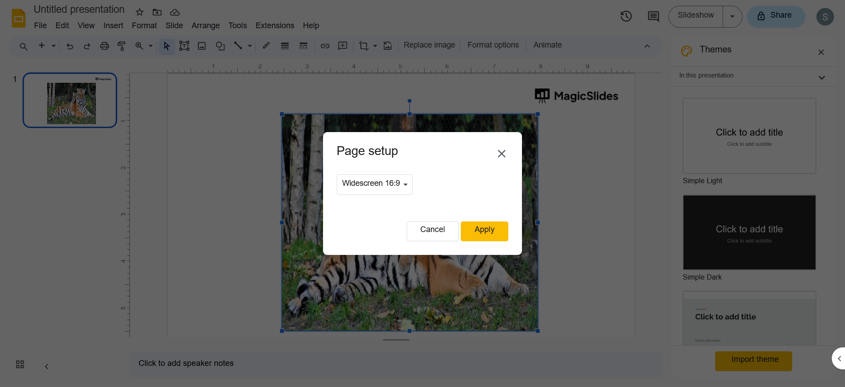
Task: Click the insert link icon
Action: coord(325,46)
